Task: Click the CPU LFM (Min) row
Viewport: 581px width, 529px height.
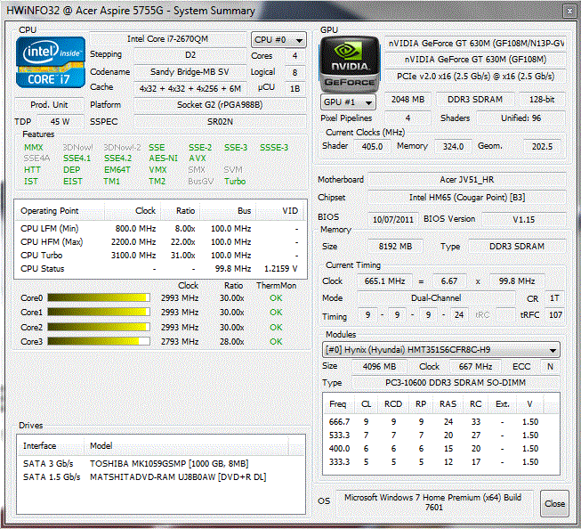Action: [x=160, y=229]
